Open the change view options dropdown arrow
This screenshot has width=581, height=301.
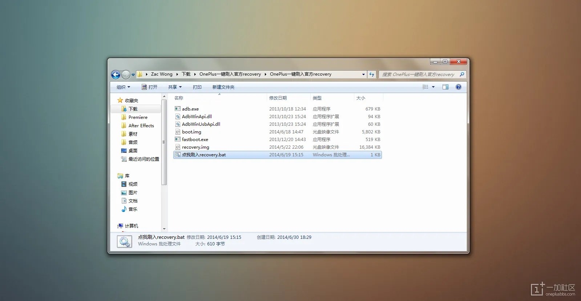pos(433,87)
